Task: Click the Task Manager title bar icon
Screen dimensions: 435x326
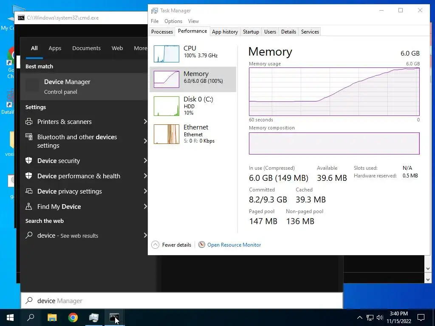Action: point(154,11)
